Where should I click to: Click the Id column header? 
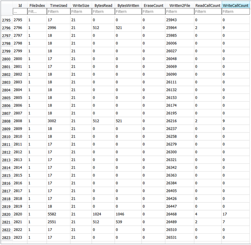point(20,5)
